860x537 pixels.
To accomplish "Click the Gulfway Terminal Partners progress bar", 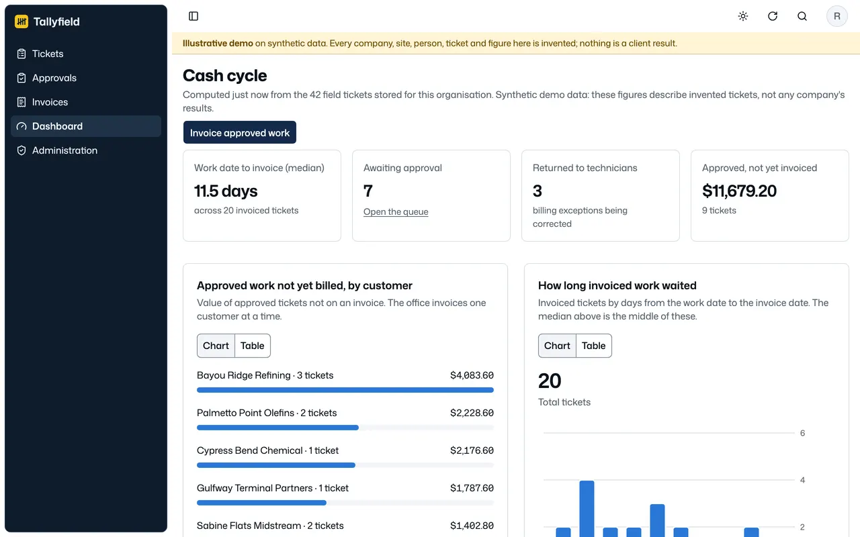I will 345,503.
